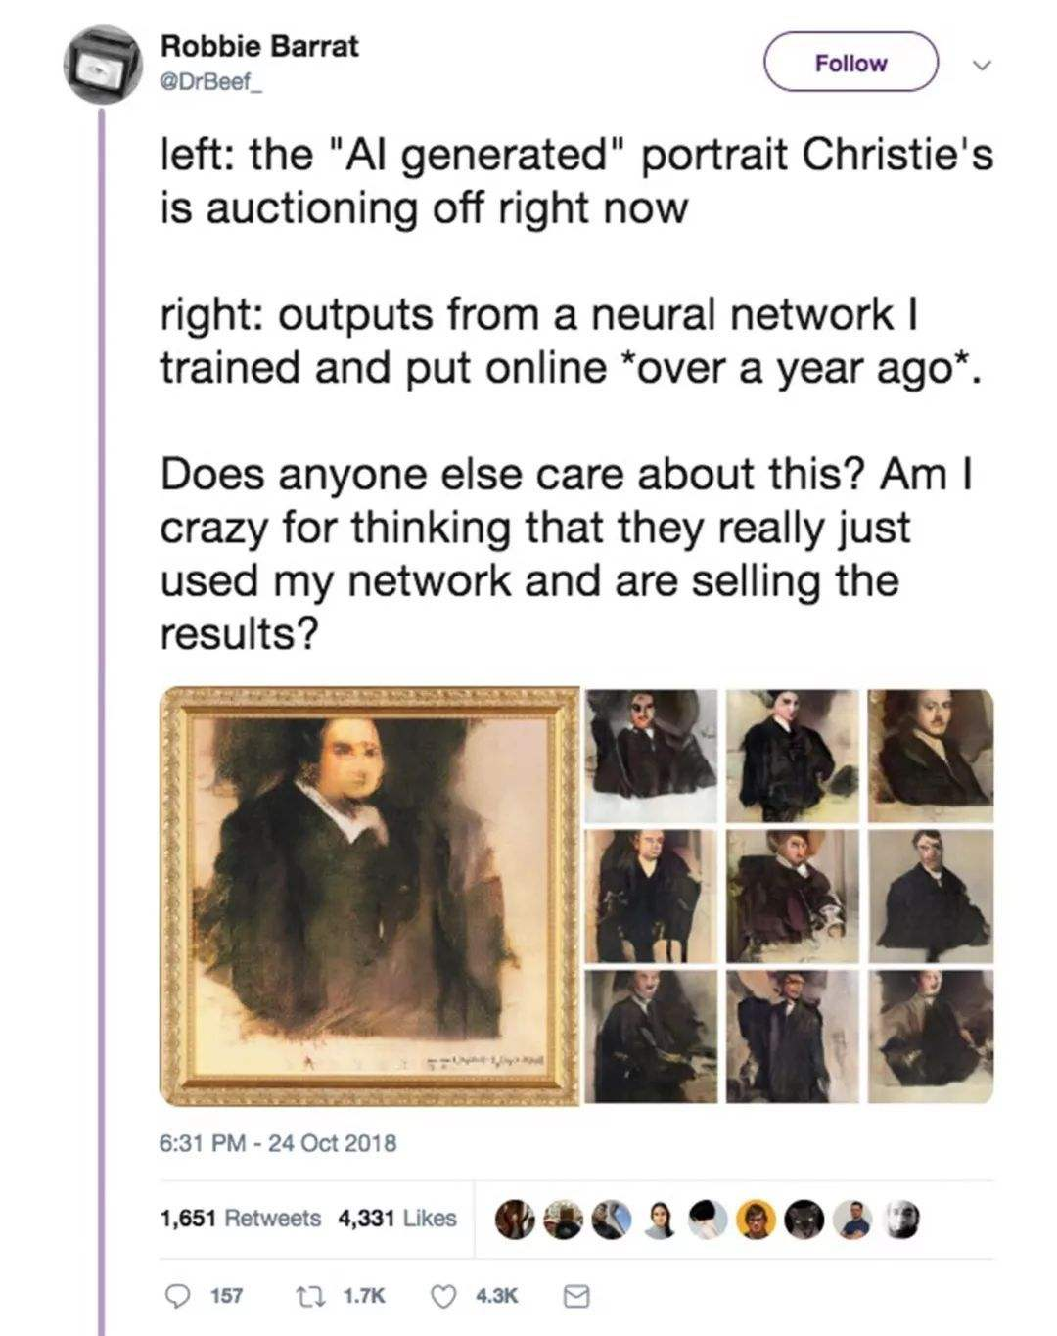Click the envelope direct message icon
The width and height of the screenshot is (1057, 1336).
click(x=576, y=1296)
